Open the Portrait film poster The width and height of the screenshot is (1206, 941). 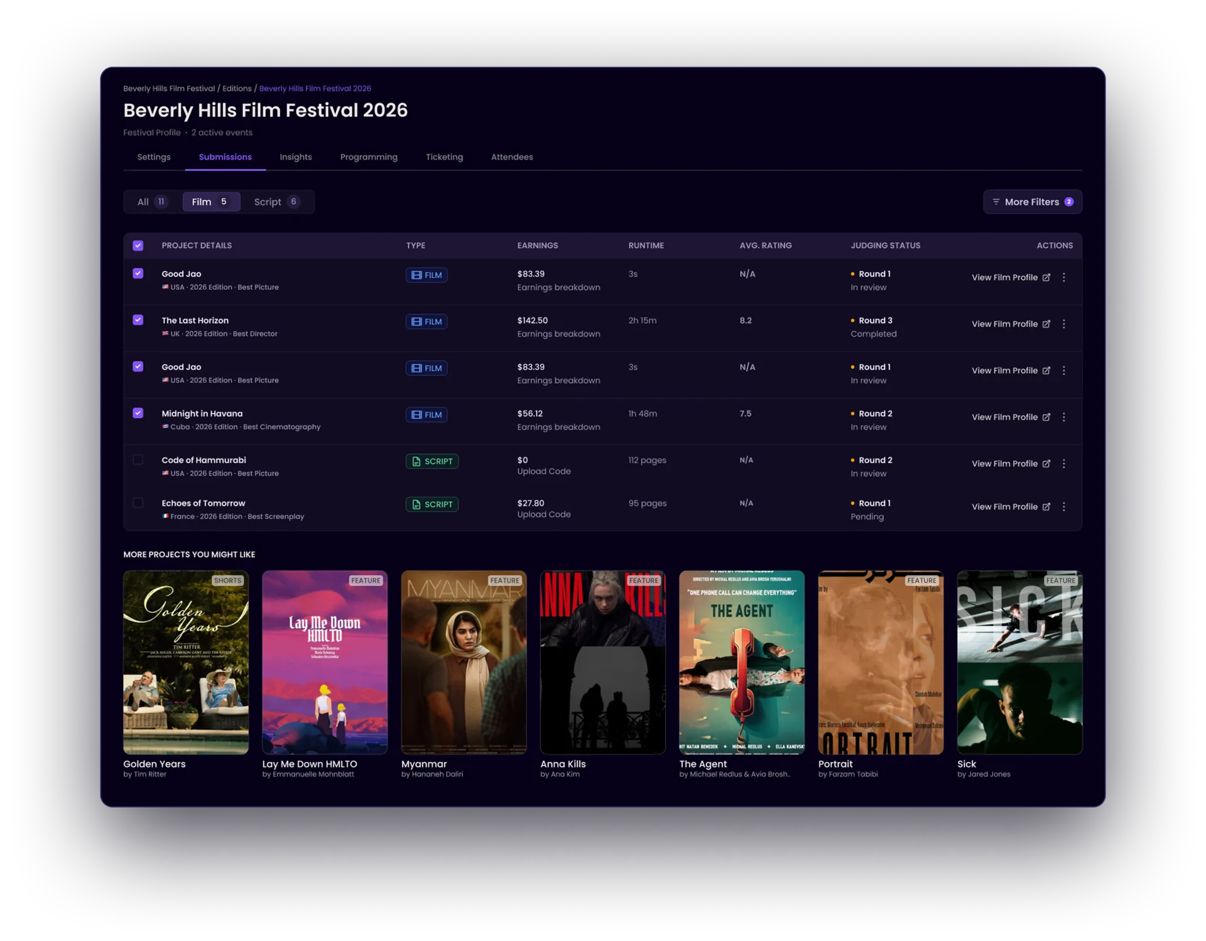[881, 662]
